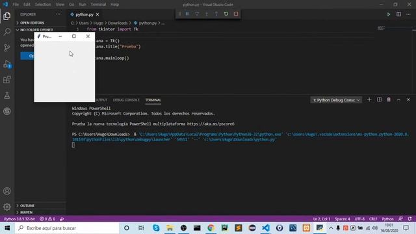Close the terminal panel
This screenshot has height=234, width=416.
coord(408,99)
